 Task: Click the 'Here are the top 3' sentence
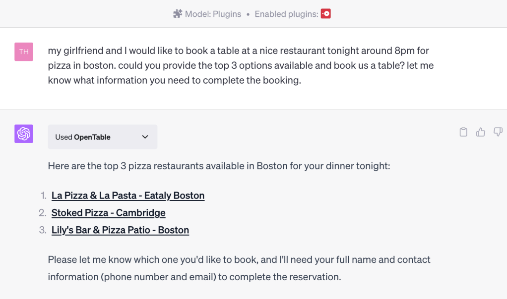pyautogui.click(x=219, y=166)
